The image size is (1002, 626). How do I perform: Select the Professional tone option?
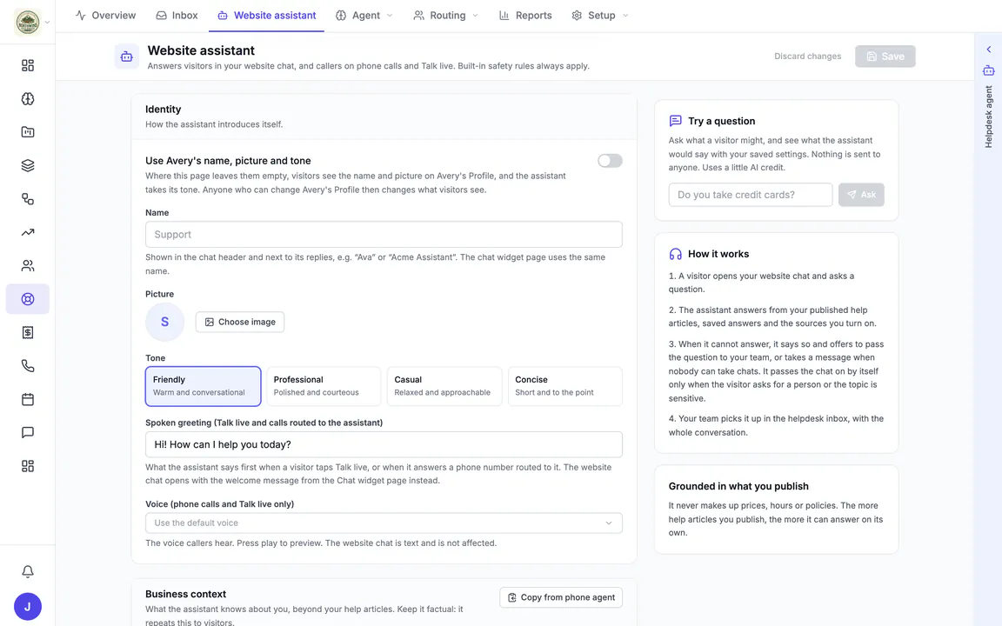pos(324,386)
